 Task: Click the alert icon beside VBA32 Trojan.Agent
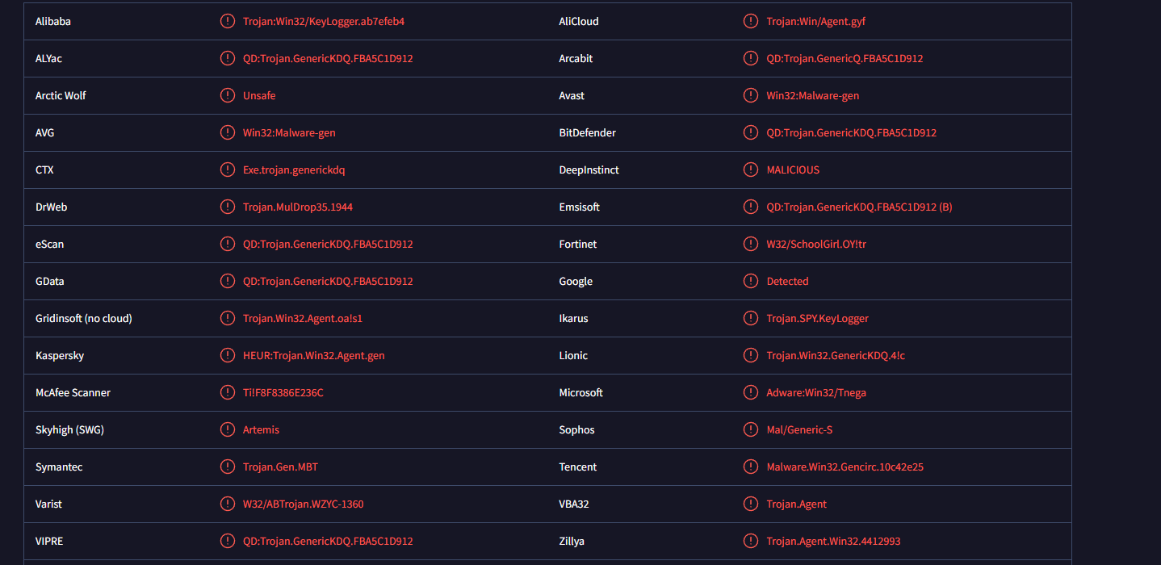tap(751, 504)
